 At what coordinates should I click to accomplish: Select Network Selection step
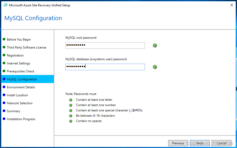click(20, 103)
